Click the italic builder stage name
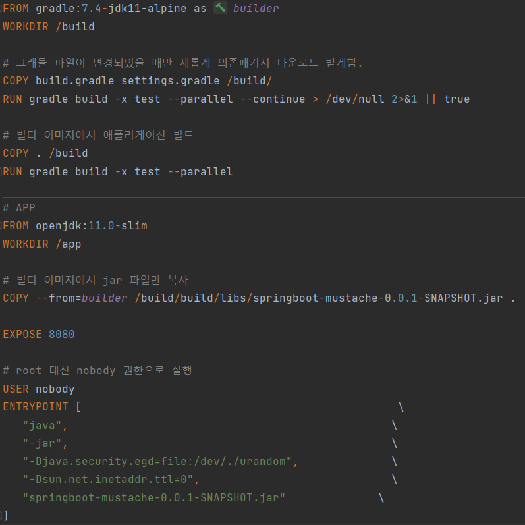Viewport: 525px width, 525px height. tap(256, 8)
